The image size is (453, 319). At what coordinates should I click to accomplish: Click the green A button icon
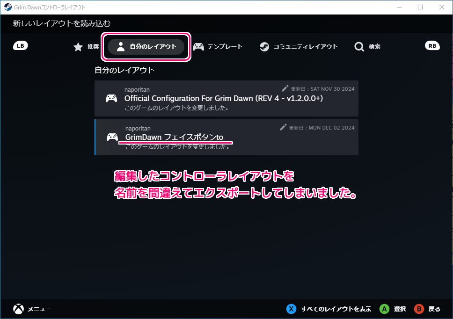tap(384, 309)
